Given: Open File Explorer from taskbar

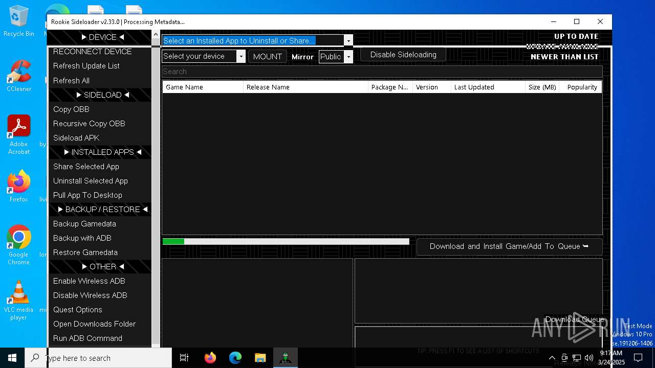Looking at the screenshot, I should pos(260,358).
